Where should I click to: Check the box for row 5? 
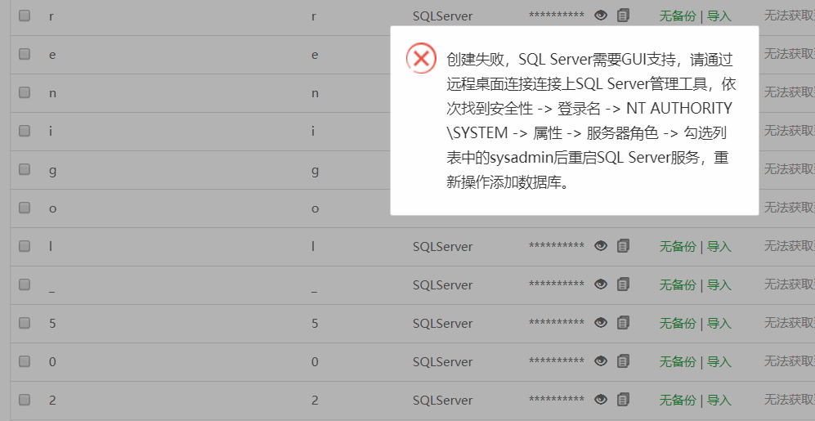(x=25, y=323)
